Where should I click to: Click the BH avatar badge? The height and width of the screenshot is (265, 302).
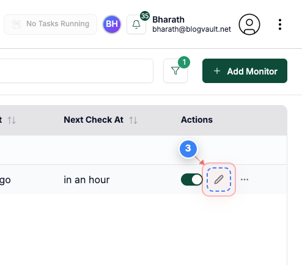tap(112, 24)
